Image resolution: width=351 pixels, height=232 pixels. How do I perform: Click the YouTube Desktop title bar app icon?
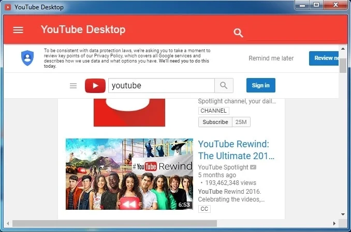click(x=8, y=7)
